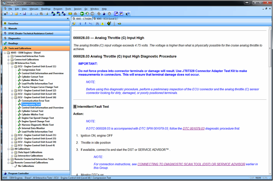This screenshot has height=181, width=273.
Task: Select No Calibrations tree item
Action: coord(26,166)
